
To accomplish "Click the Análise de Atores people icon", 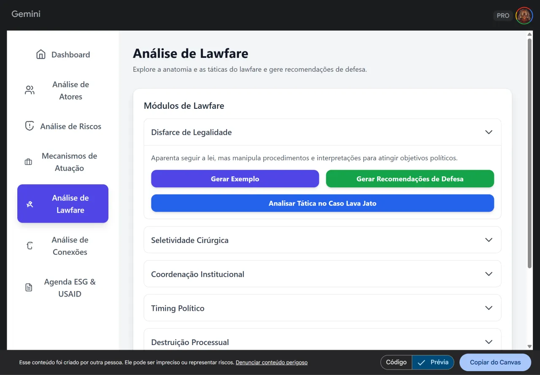I will (x=30, y=90).
